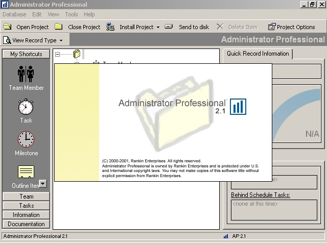This screenshot has height=245, width=327.
Task: Click the Close Project label
Action: click(x=84, y=27)
